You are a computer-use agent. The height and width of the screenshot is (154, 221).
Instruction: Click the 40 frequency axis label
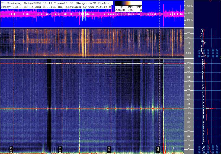pyautogui.click(x=188, y=118)
